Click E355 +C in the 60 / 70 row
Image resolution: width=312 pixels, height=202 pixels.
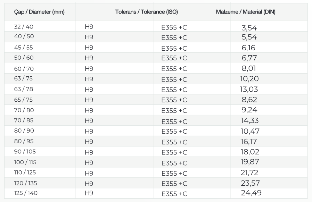click(x=174, y=69)
